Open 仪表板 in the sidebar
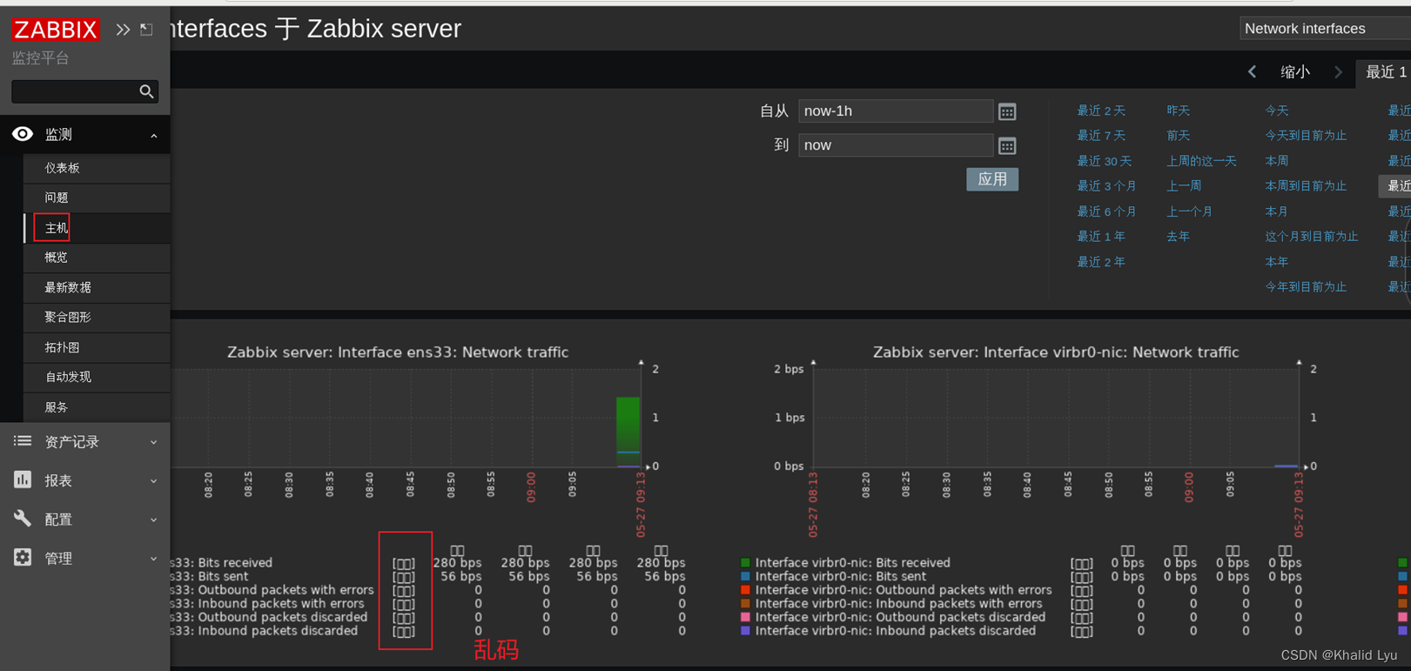The height and width of the screenshot is (671, 1411). tap(97, 168)
